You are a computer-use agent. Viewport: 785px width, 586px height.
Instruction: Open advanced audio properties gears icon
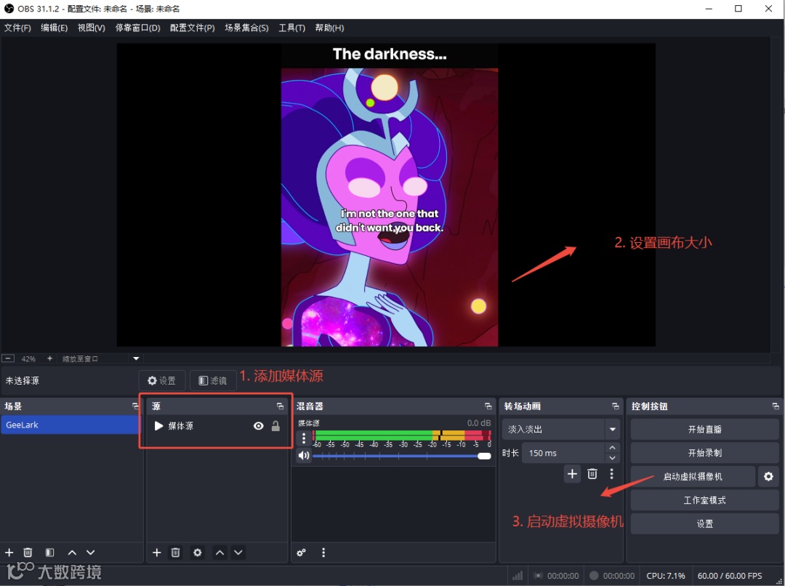click(x=301, y=553)
